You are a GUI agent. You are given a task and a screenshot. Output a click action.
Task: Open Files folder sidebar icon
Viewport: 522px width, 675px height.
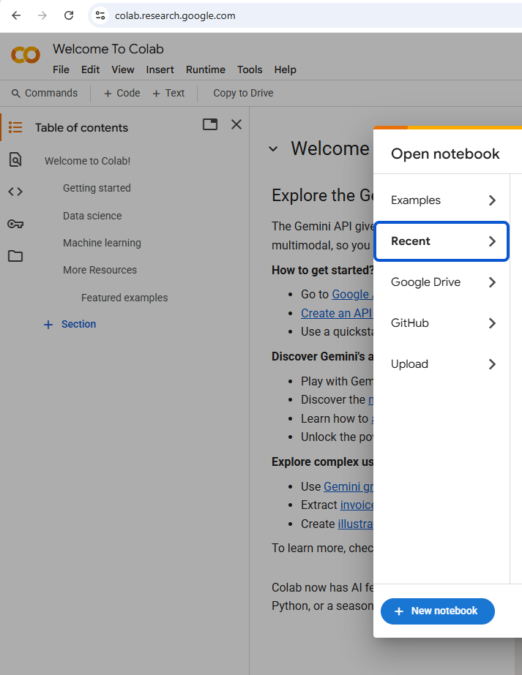tap(15, 256)
